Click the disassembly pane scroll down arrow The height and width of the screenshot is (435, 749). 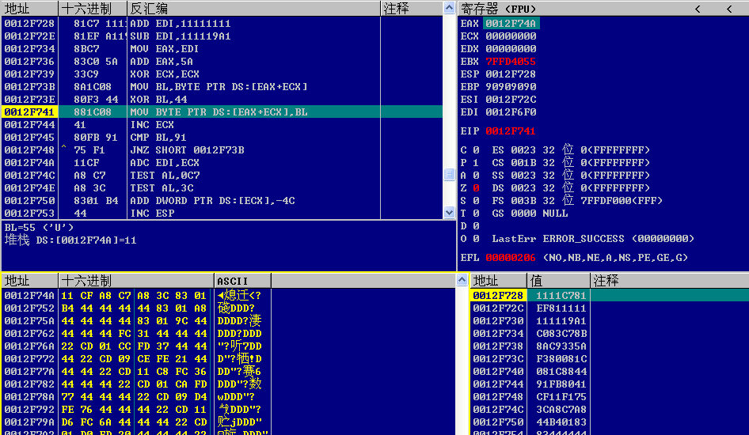point(450,213)
